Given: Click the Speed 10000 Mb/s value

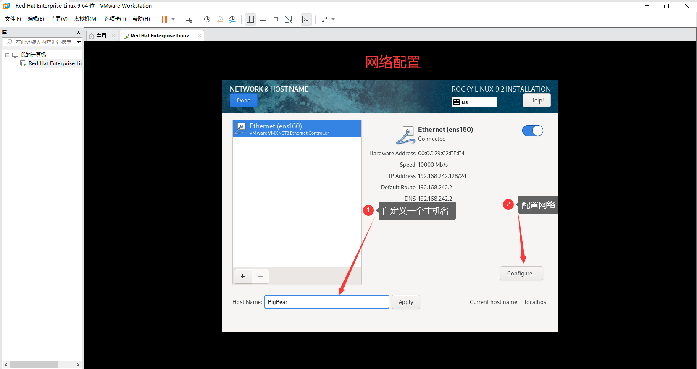Looking at the screenshot, I should coord(433,165).
